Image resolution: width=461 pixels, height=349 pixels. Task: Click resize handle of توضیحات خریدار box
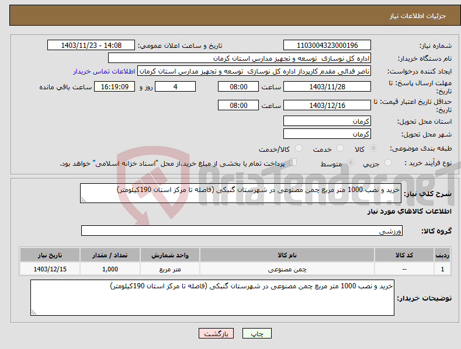pyautogui.click(x=34, y=312)
